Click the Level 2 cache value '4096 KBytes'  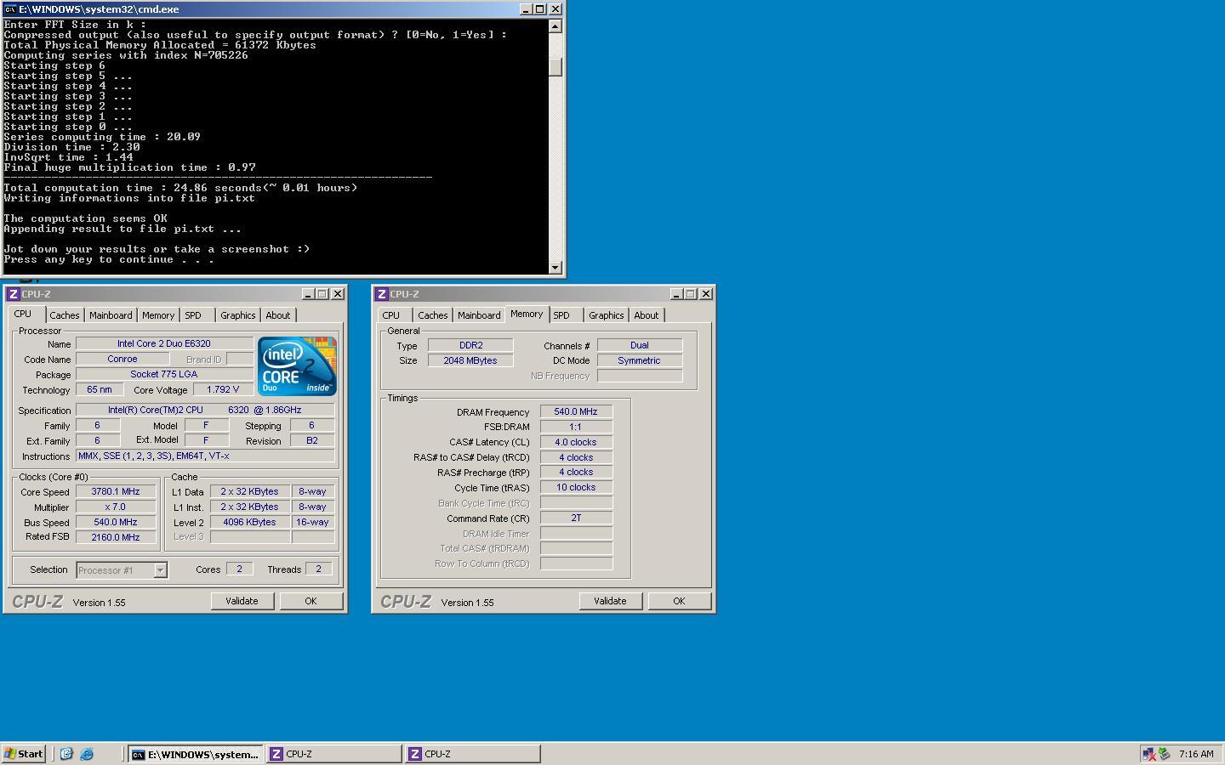[x=249, y=523]
